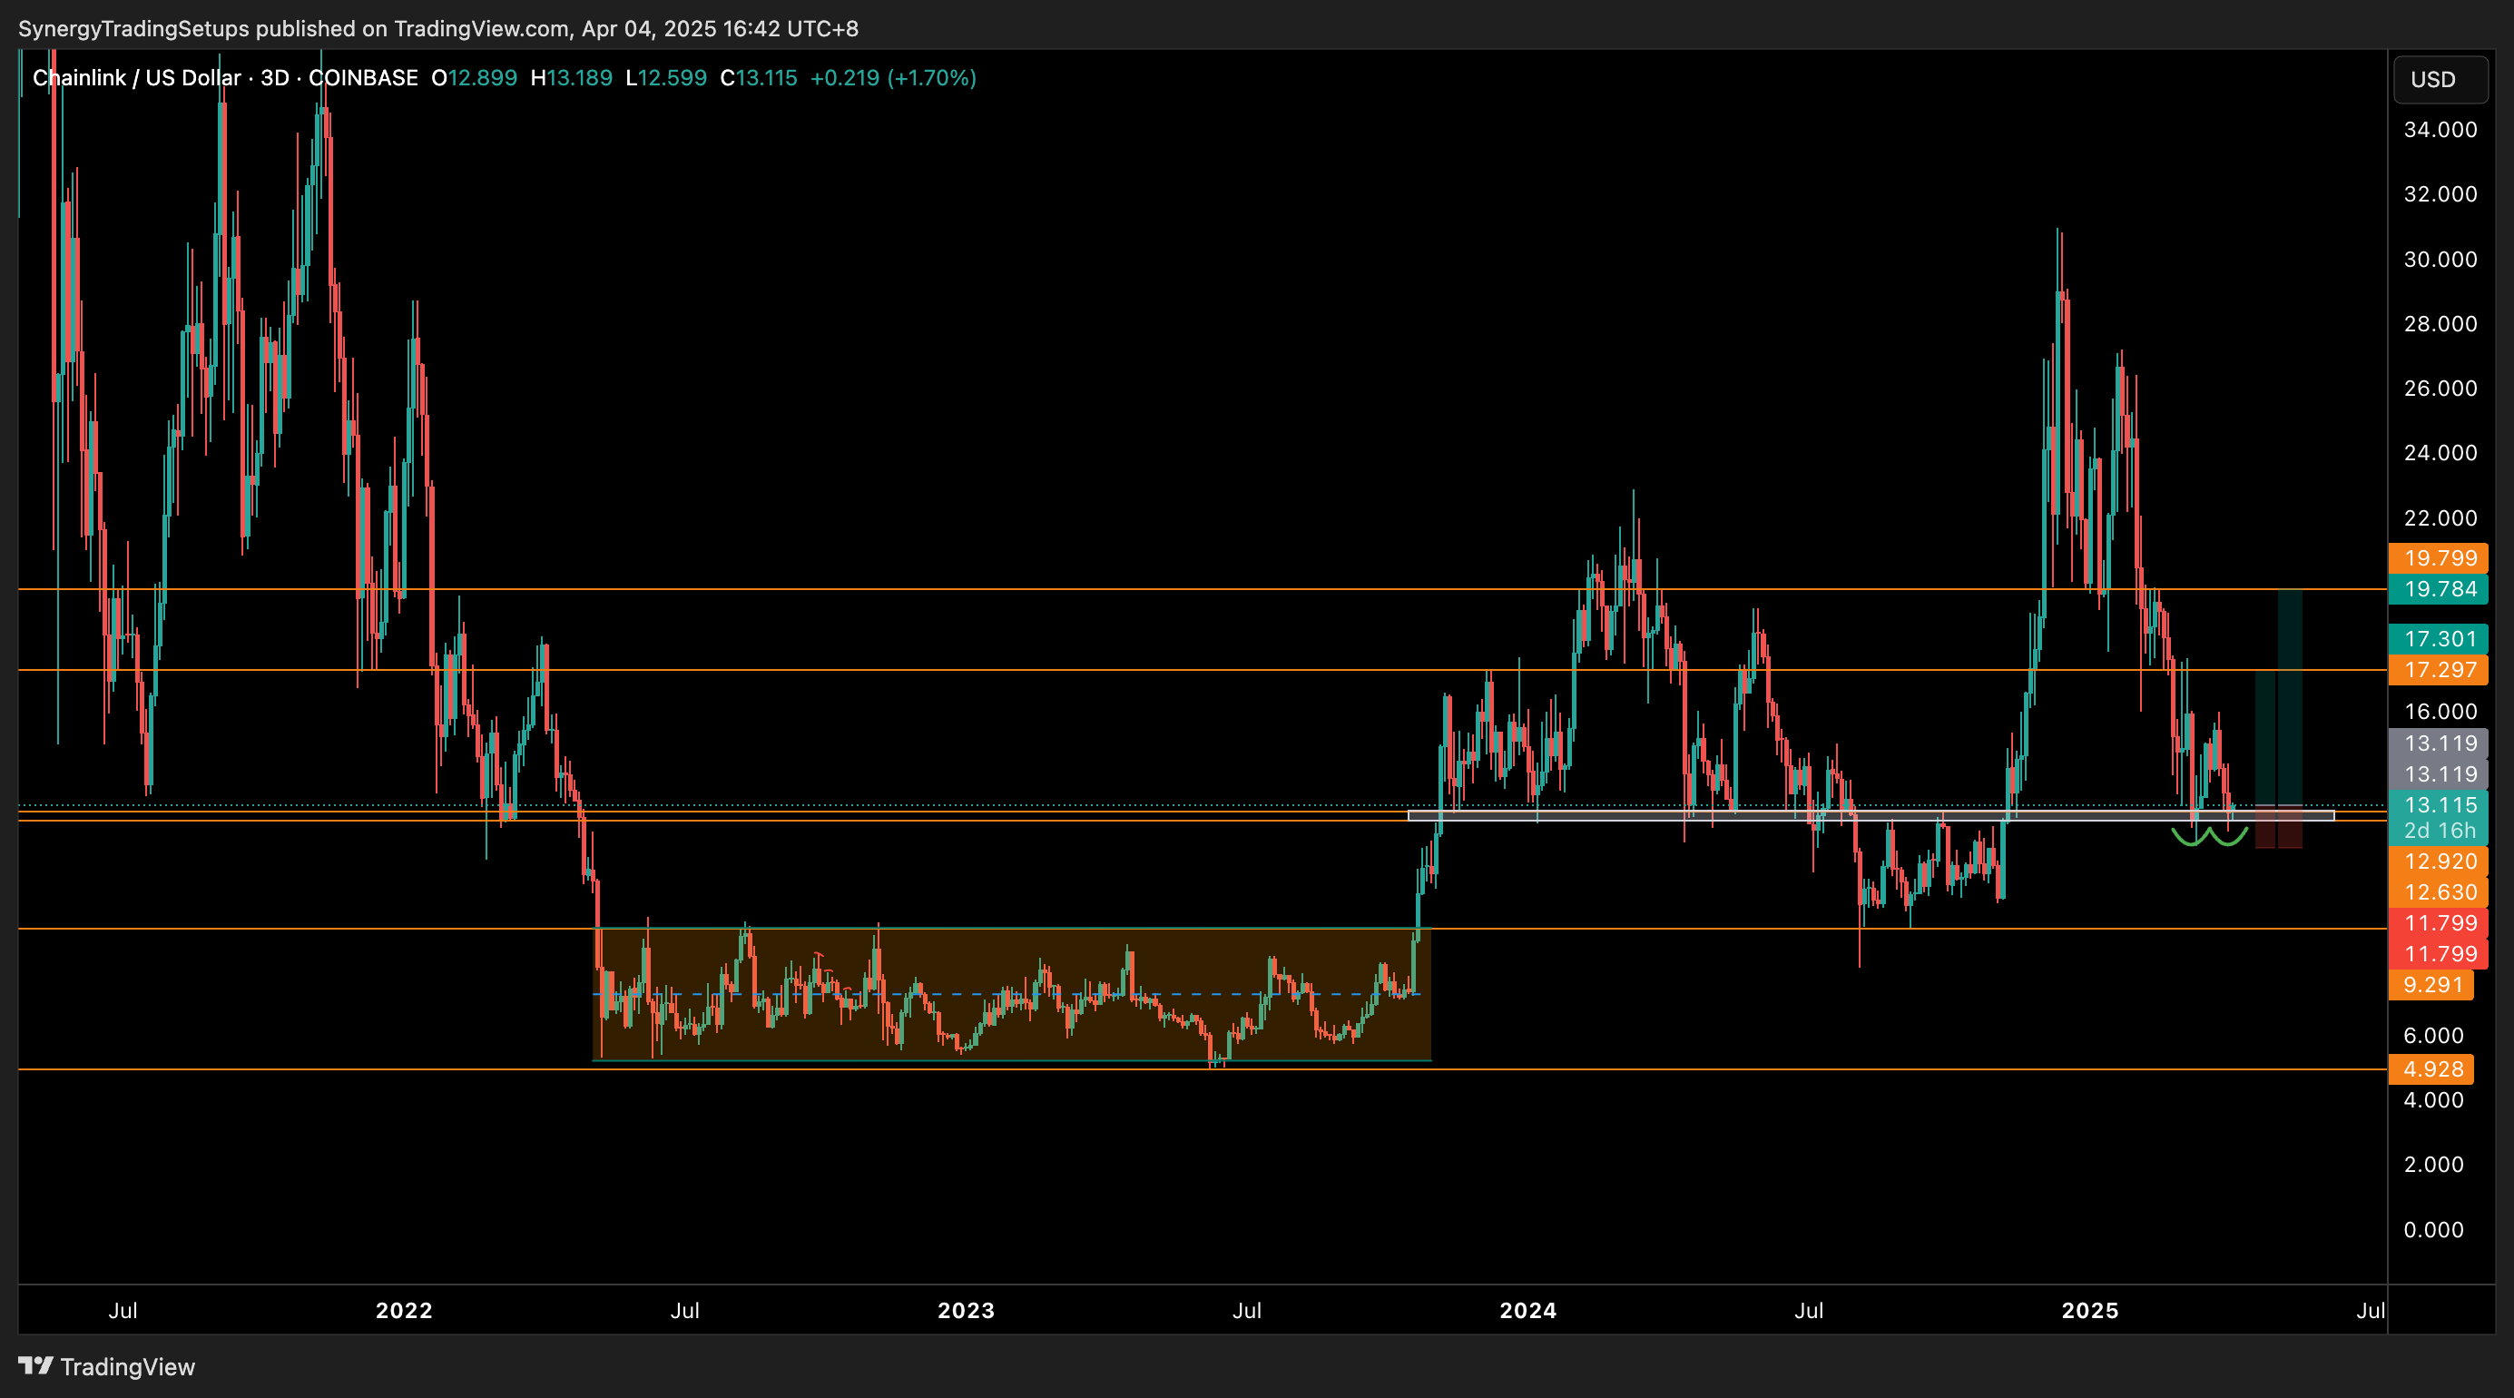This screenshot has width=2514, height=1398.
Task: Click the H13.189 high value in header
Action: tap(572, 78)
